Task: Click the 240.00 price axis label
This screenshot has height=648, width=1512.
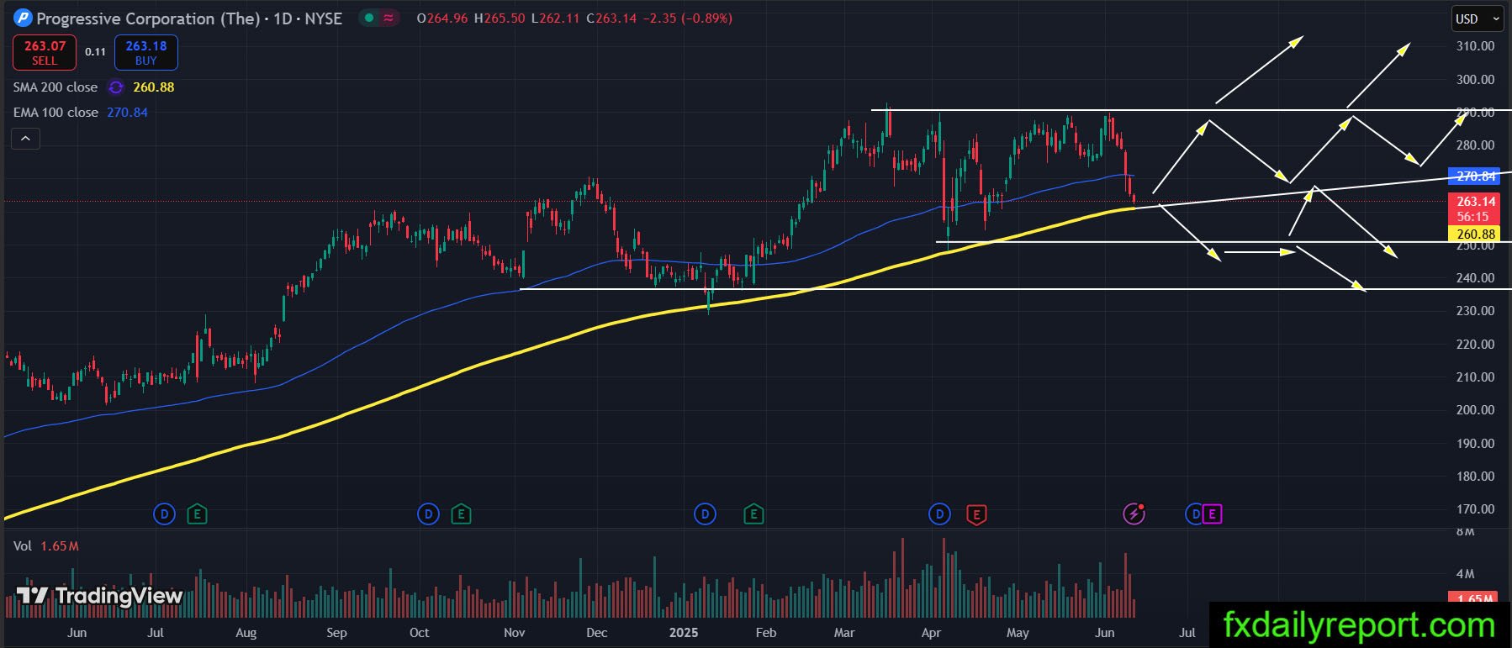Action: [1476, 278]
